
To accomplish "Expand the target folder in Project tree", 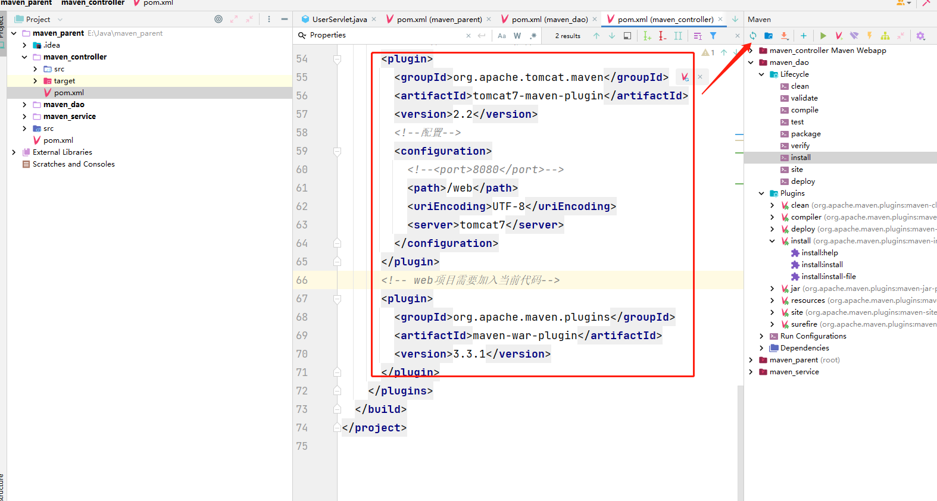I will 35,81.
